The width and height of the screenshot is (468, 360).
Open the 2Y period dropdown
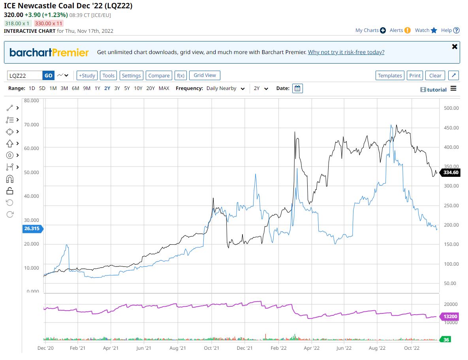tap(261, 88)
